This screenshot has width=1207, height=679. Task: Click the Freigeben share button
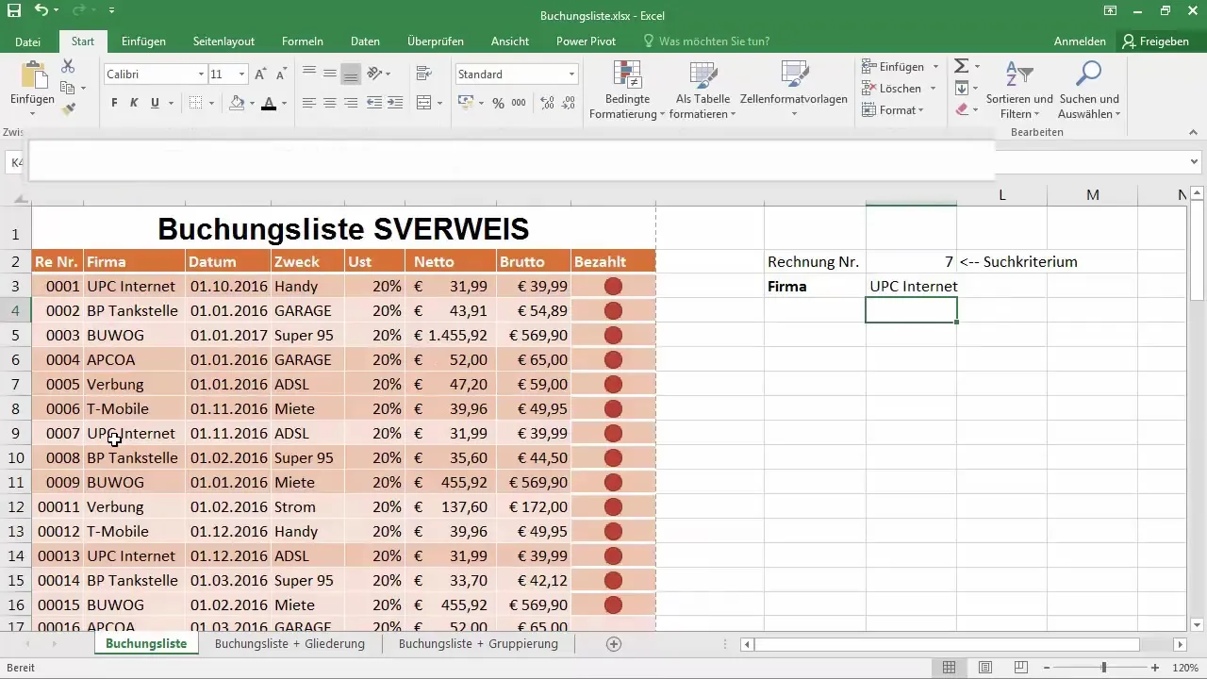[x=1155, y=41]
